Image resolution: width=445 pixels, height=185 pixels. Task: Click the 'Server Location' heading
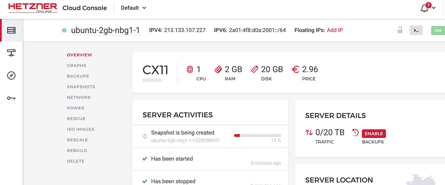pos(339,180)
